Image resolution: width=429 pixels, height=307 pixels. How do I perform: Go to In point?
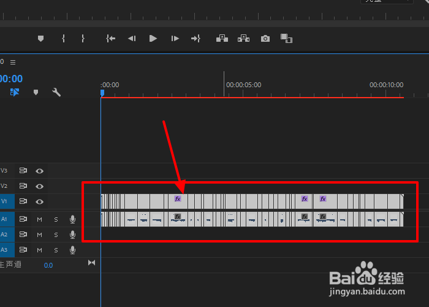[110, 38]
